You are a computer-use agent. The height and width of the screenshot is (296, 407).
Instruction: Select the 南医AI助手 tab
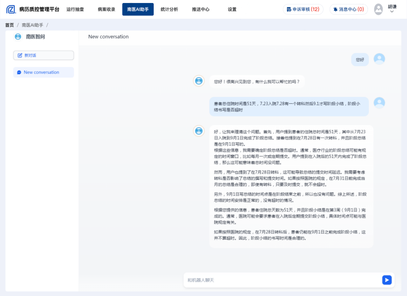click(x=138, y=9)
